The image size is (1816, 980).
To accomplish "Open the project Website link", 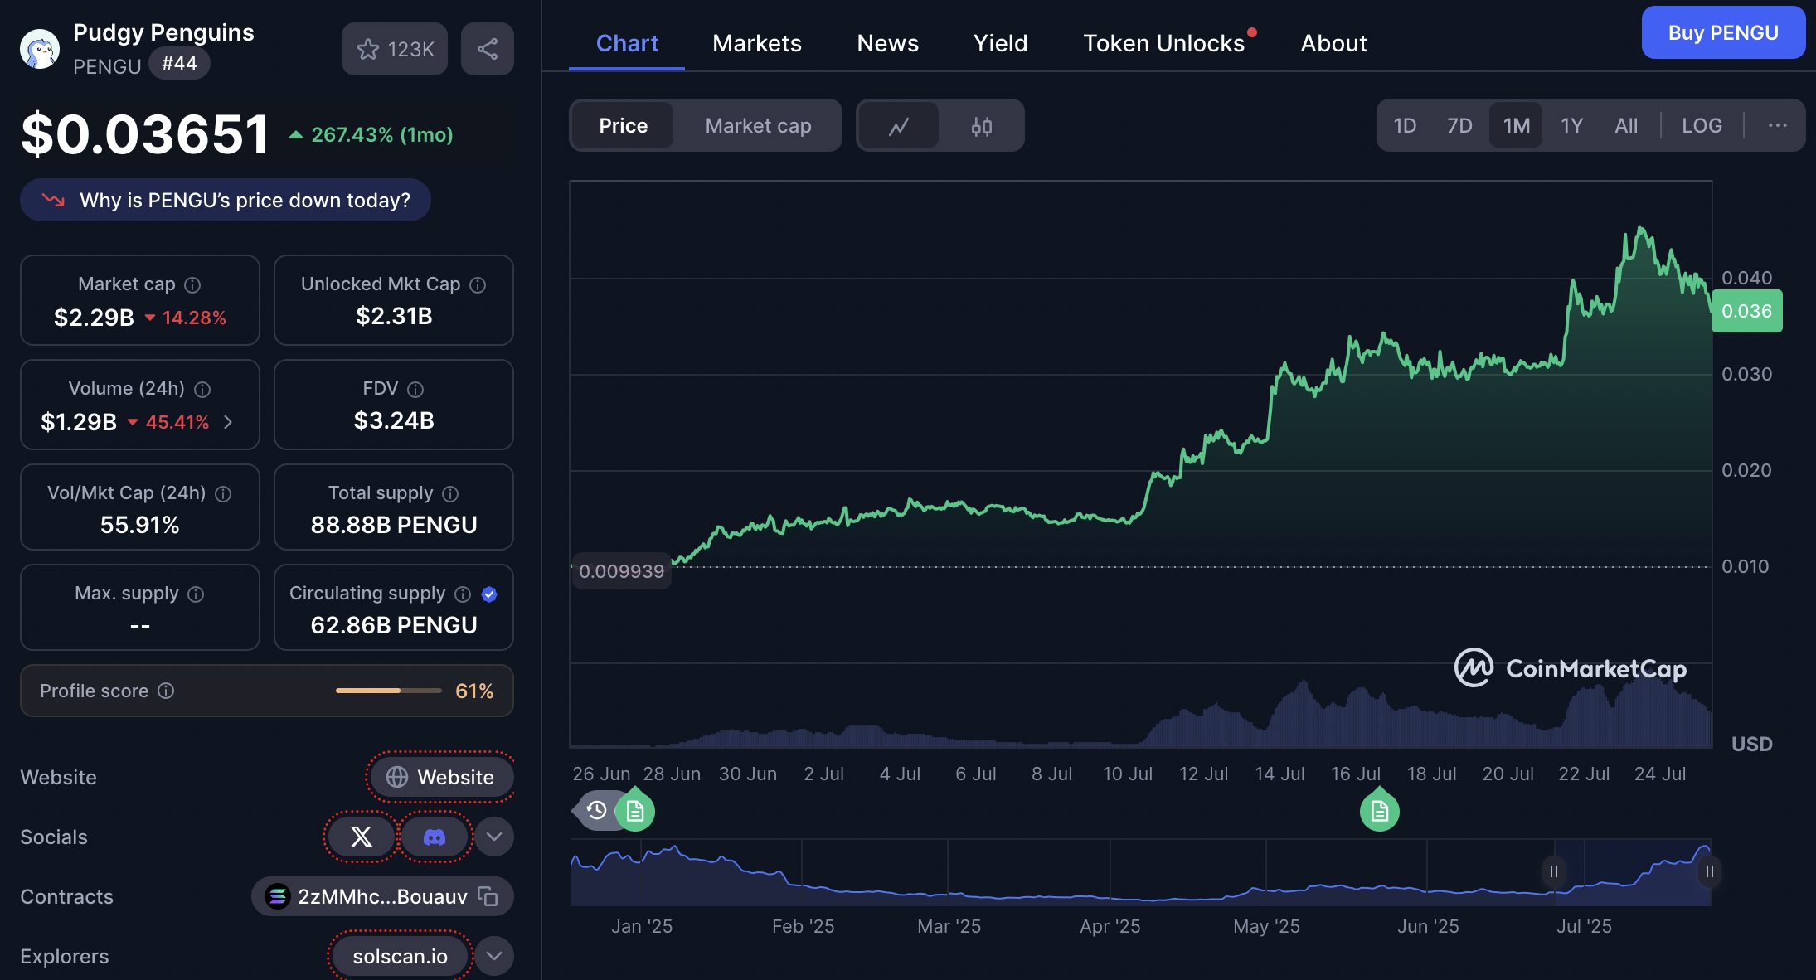I will click(x=441, y=777).
